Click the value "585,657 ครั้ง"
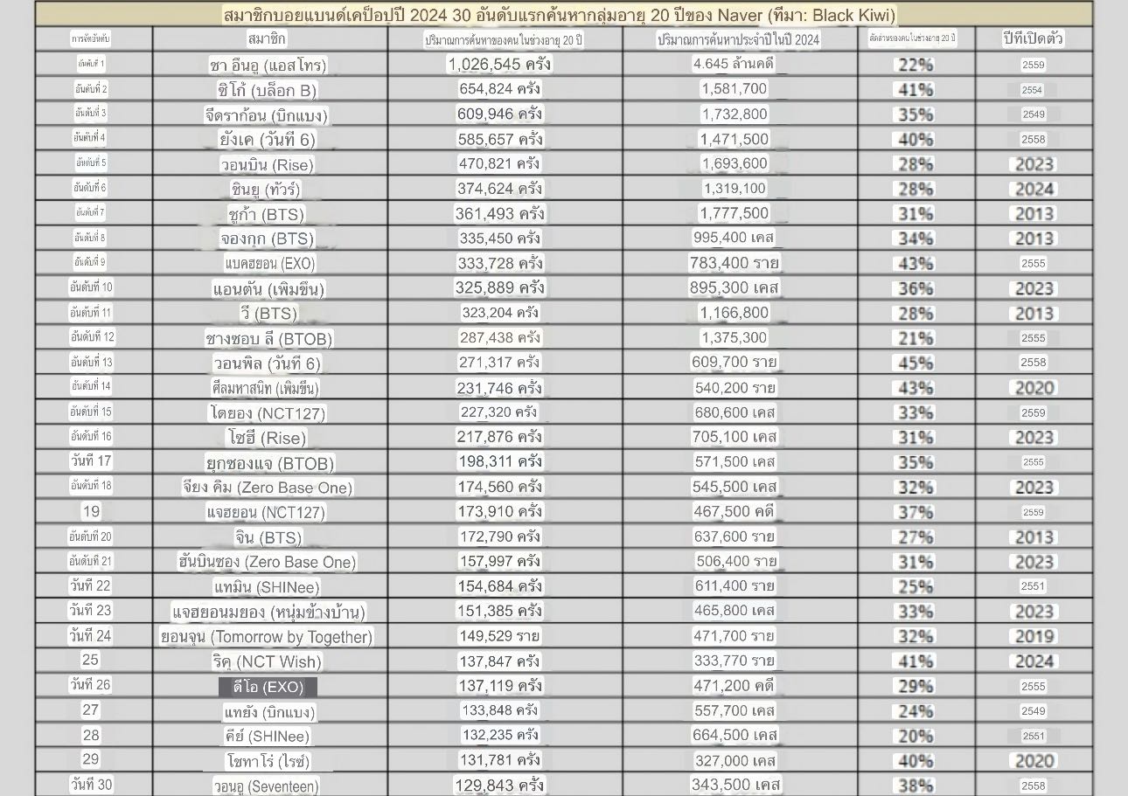The width and height of the screenshot is (1128, 796). (499, 138)
